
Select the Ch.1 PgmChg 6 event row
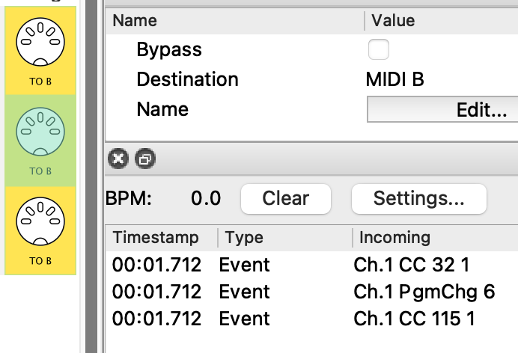424,292
